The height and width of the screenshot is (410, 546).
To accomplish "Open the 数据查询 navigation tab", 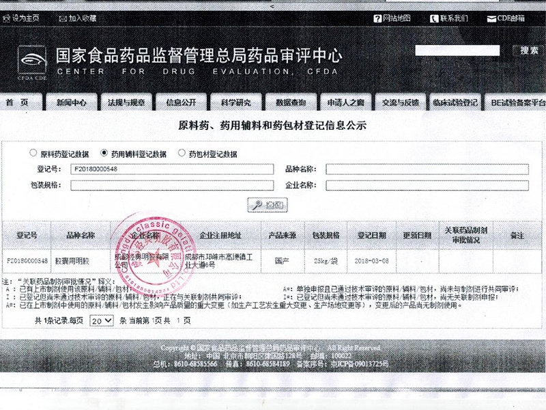I will tap(291, 102).
